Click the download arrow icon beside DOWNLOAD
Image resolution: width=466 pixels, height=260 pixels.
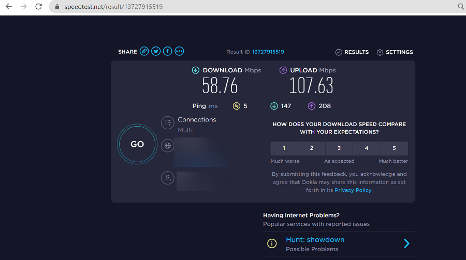coord(196,70)
